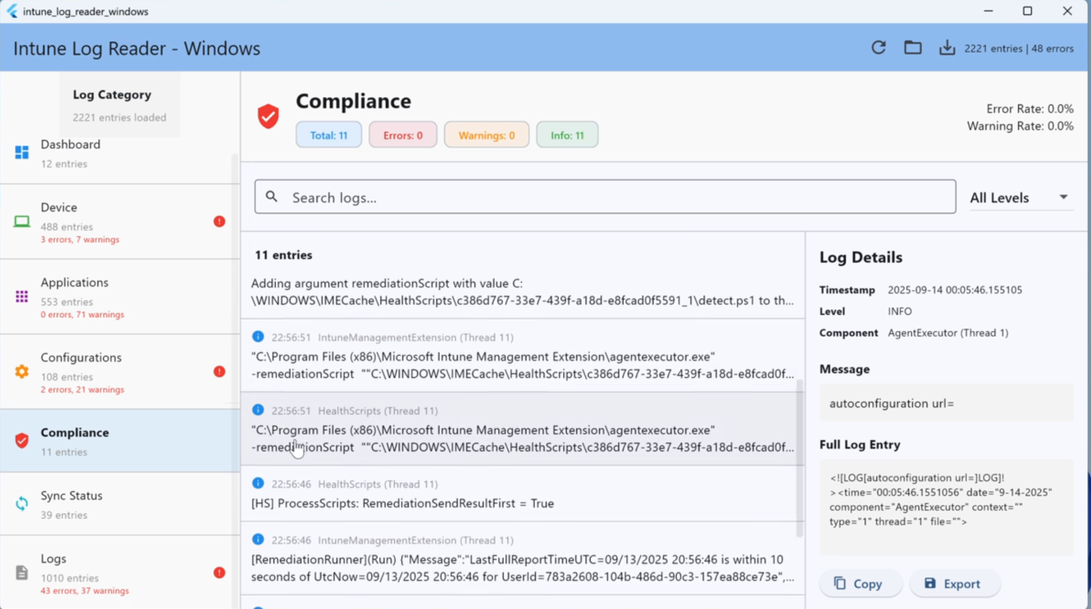This screenshot has width=1091, height=609.
Task: Click the Sync Status sync icon
Action: click(21, 503)
